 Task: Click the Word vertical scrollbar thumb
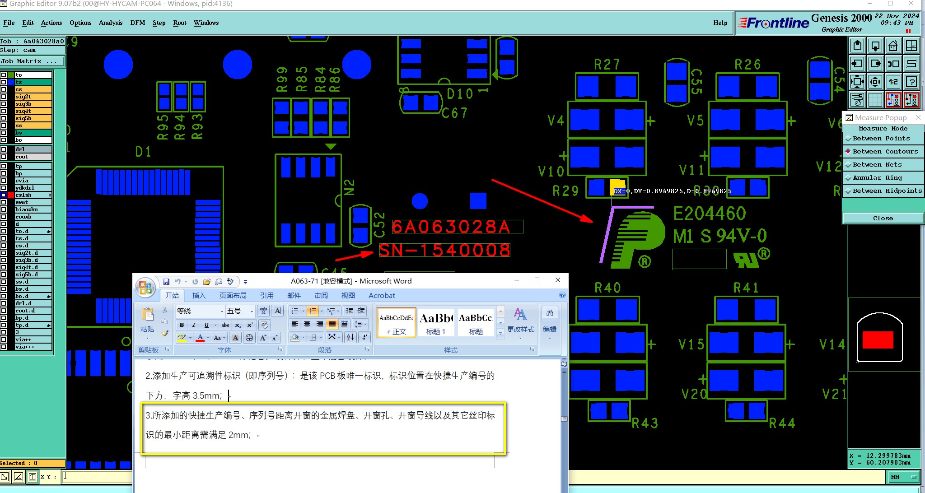564,419
